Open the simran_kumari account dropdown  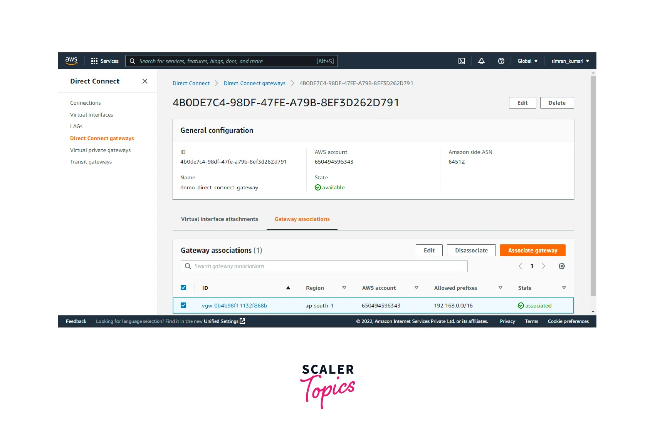coord(570,61)
